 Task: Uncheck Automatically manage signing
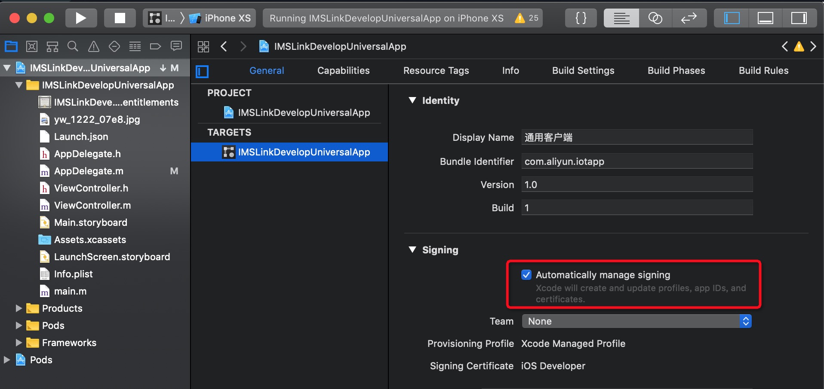pyautogui.click(x=526, y=275)
